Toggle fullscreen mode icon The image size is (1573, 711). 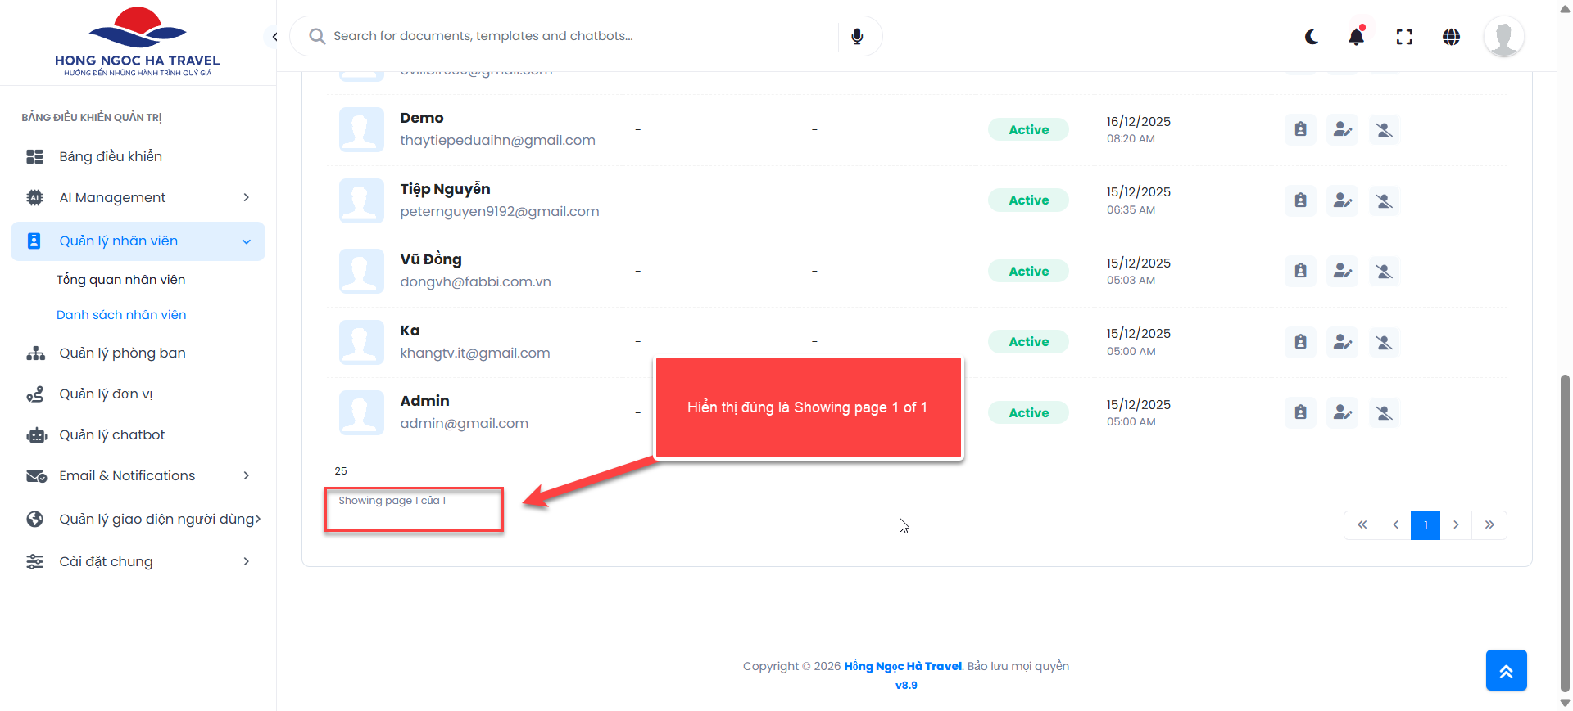(x=1404, y=37)
